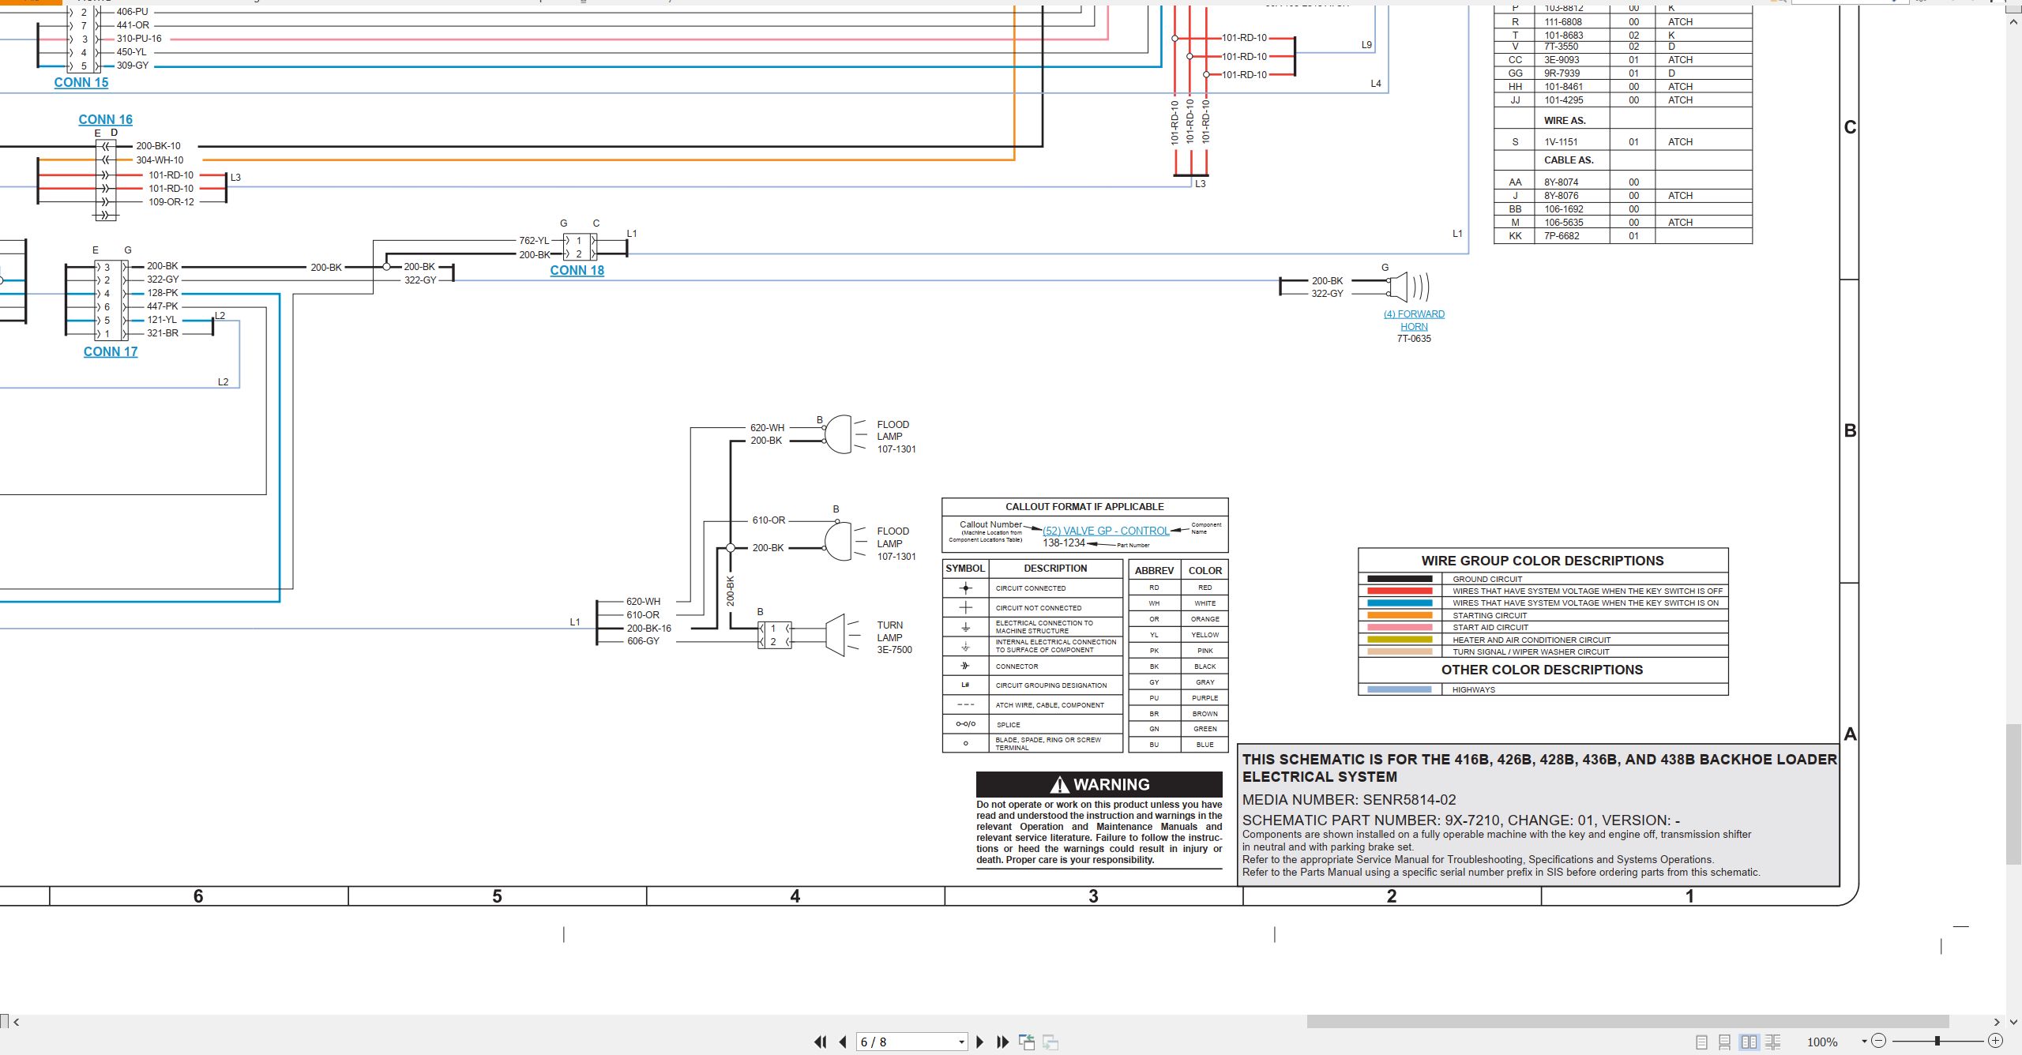Click the 606-GY wire label
The image size is (2022, 1055).
tap(643, 641)
